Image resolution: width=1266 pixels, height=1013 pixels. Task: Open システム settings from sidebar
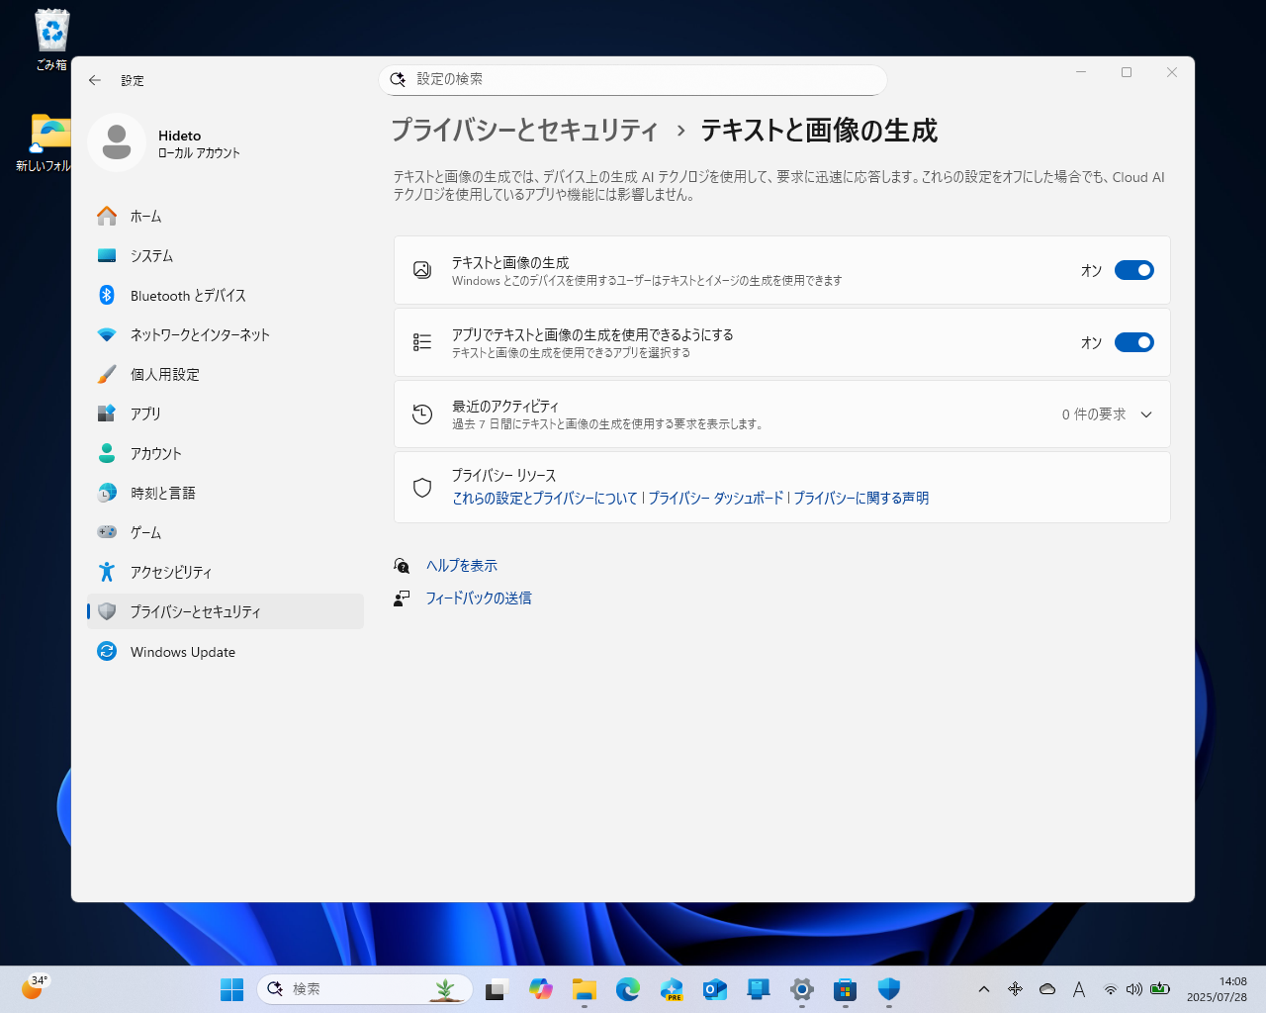pyautogui.click(x=153, y=255)
